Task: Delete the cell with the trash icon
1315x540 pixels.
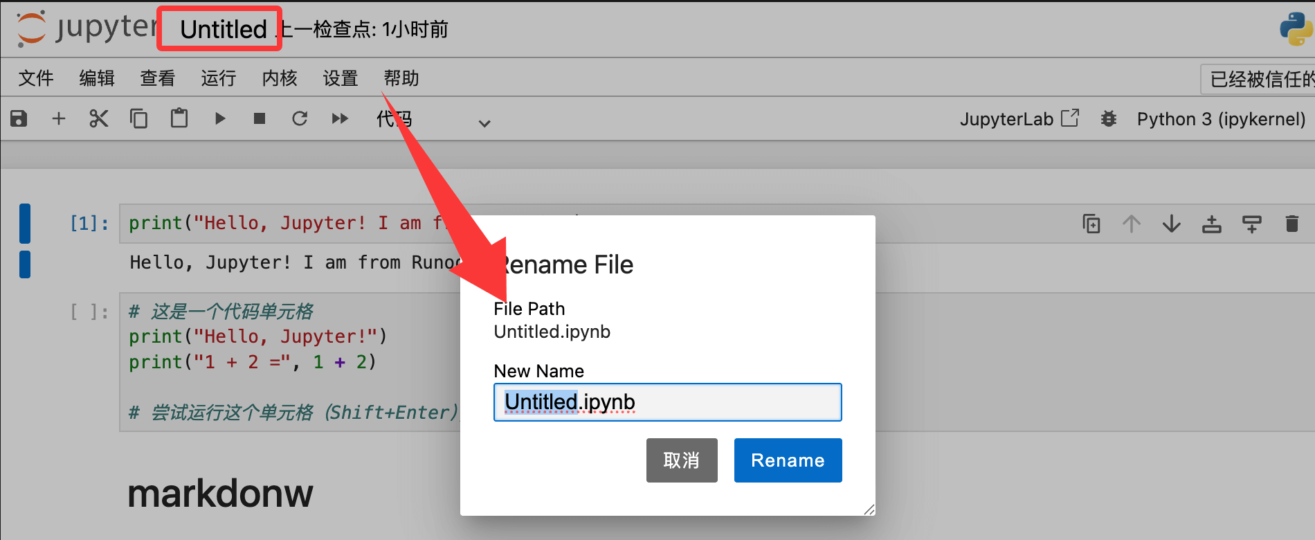Action: click(x=1291, y=224)
